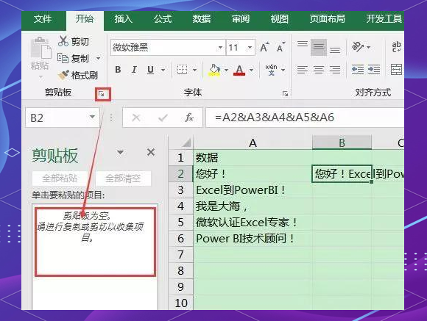Confirm formula entry checkmark

click(x=163, y=118)
